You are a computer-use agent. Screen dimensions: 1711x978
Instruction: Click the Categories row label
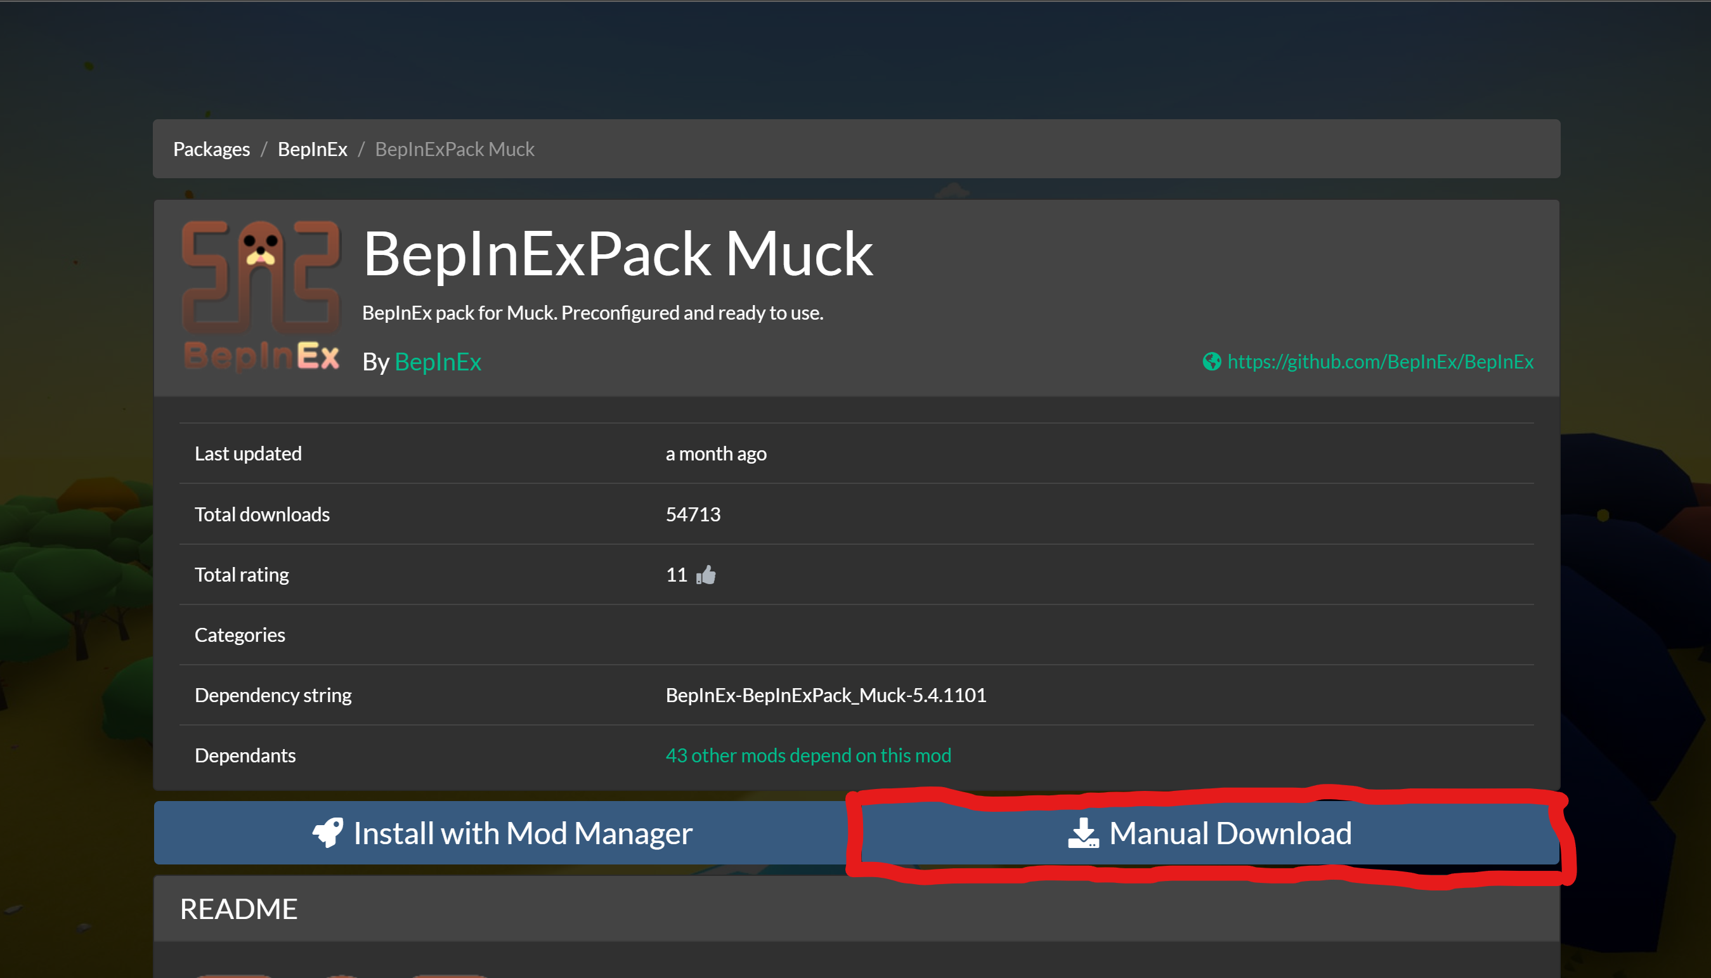(x=240, y=635)
